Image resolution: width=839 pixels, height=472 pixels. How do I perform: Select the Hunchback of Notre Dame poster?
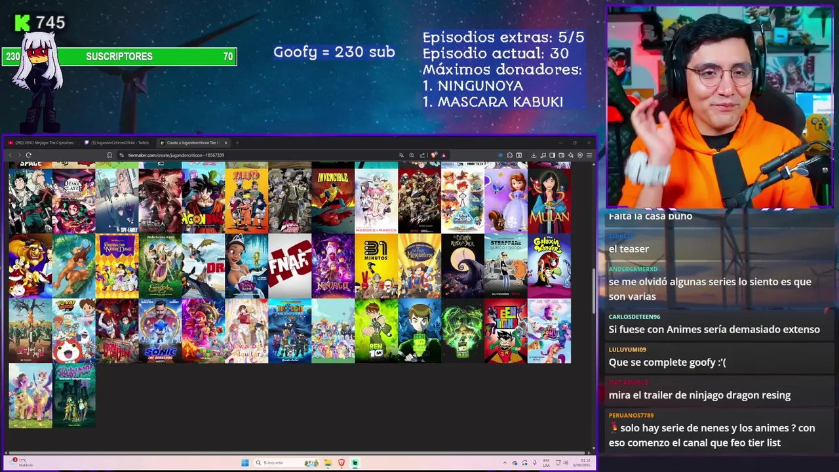[117, 265]
